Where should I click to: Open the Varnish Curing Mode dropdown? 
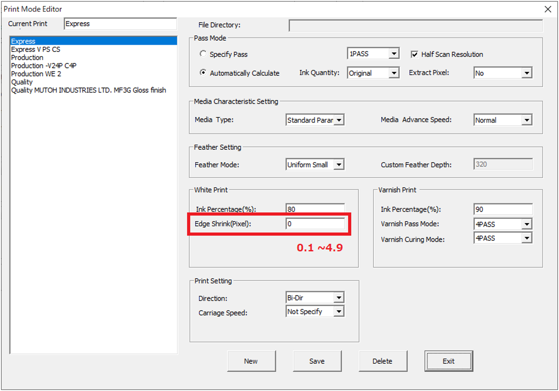click(526, 239)
